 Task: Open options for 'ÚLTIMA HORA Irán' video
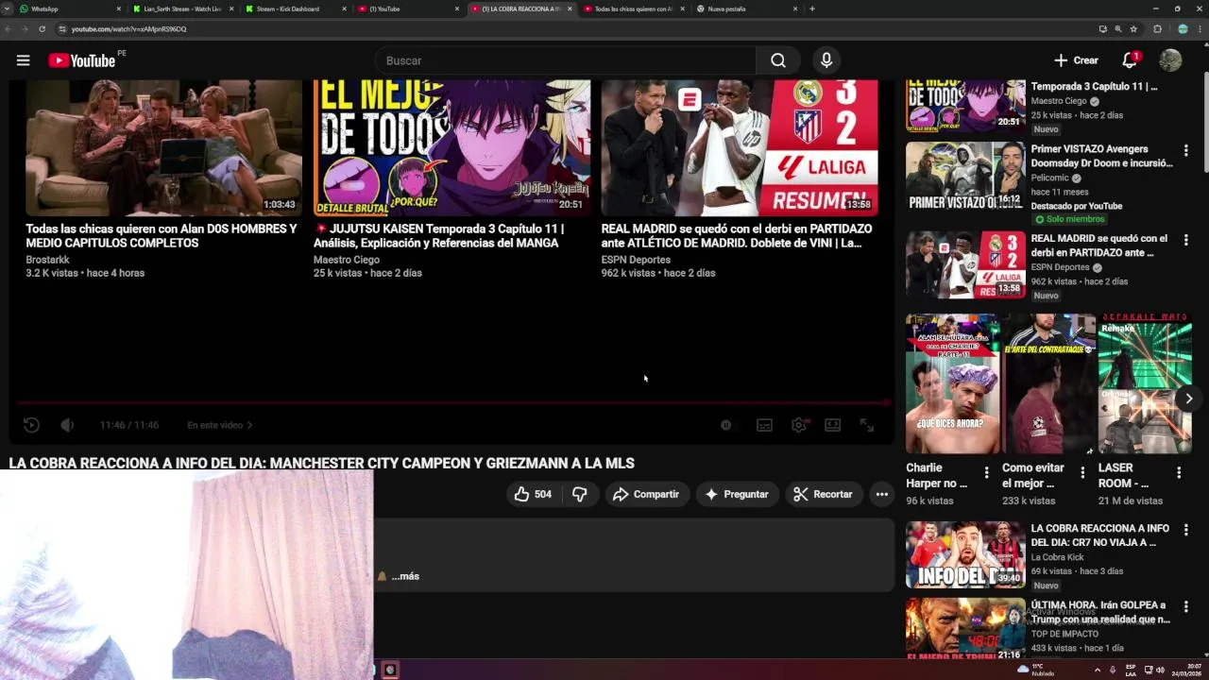tap(1185, 607)
